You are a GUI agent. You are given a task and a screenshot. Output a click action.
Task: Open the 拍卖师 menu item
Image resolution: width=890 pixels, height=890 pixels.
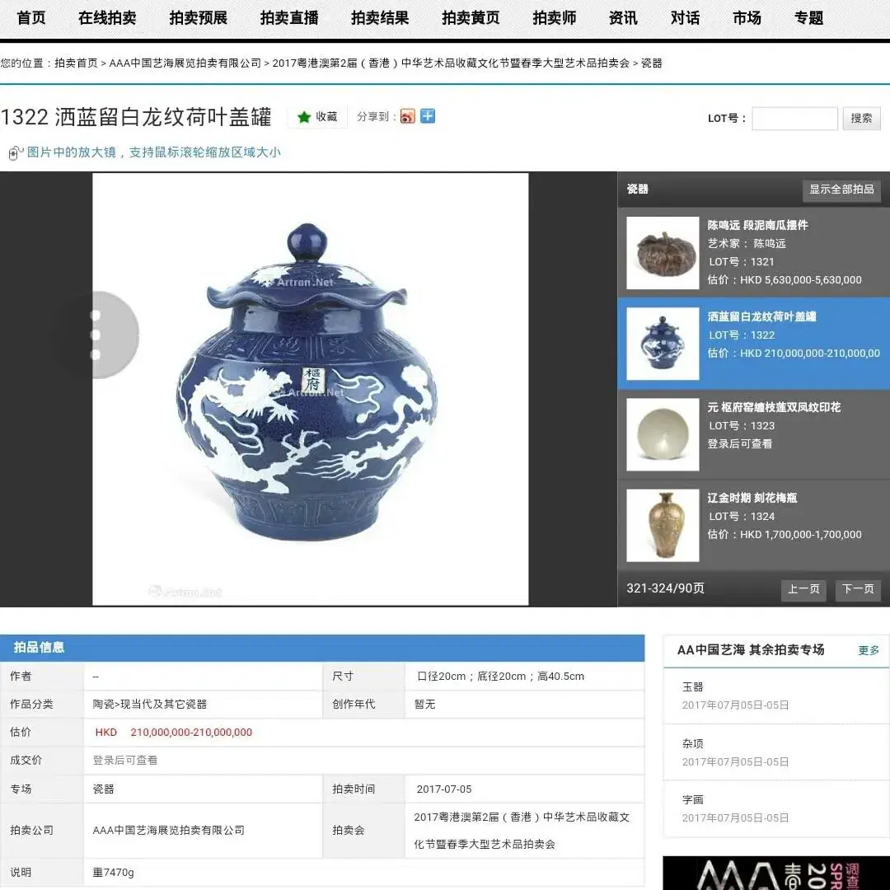554,18
